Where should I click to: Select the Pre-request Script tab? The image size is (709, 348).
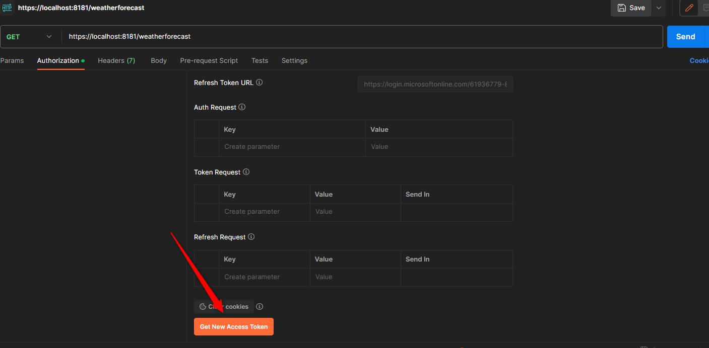click(x=209, y=60)
